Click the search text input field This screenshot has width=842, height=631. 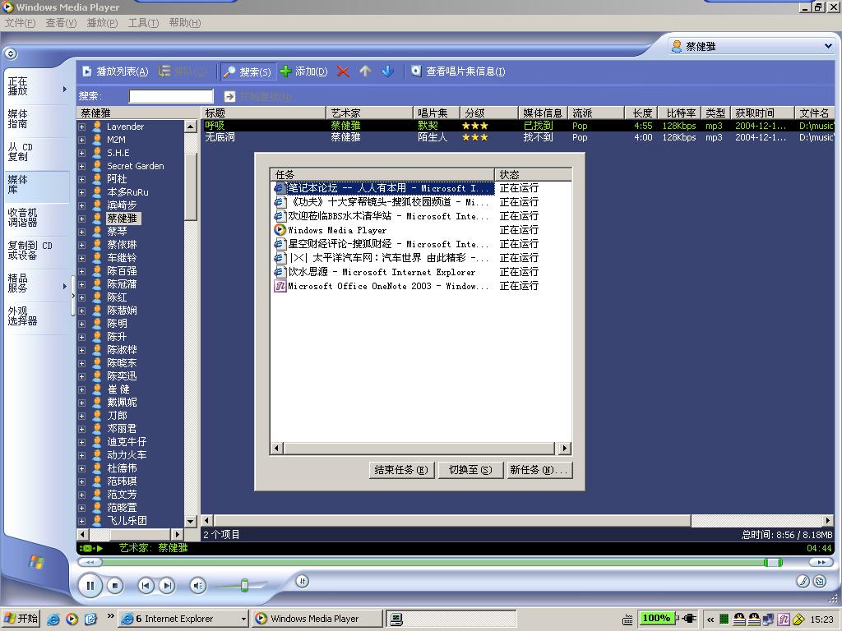171,96
